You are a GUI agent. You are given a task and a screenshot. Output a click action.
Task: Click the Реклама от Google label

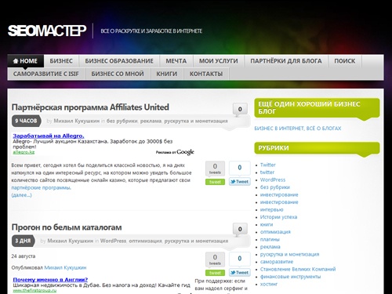(x=175, y=152)
